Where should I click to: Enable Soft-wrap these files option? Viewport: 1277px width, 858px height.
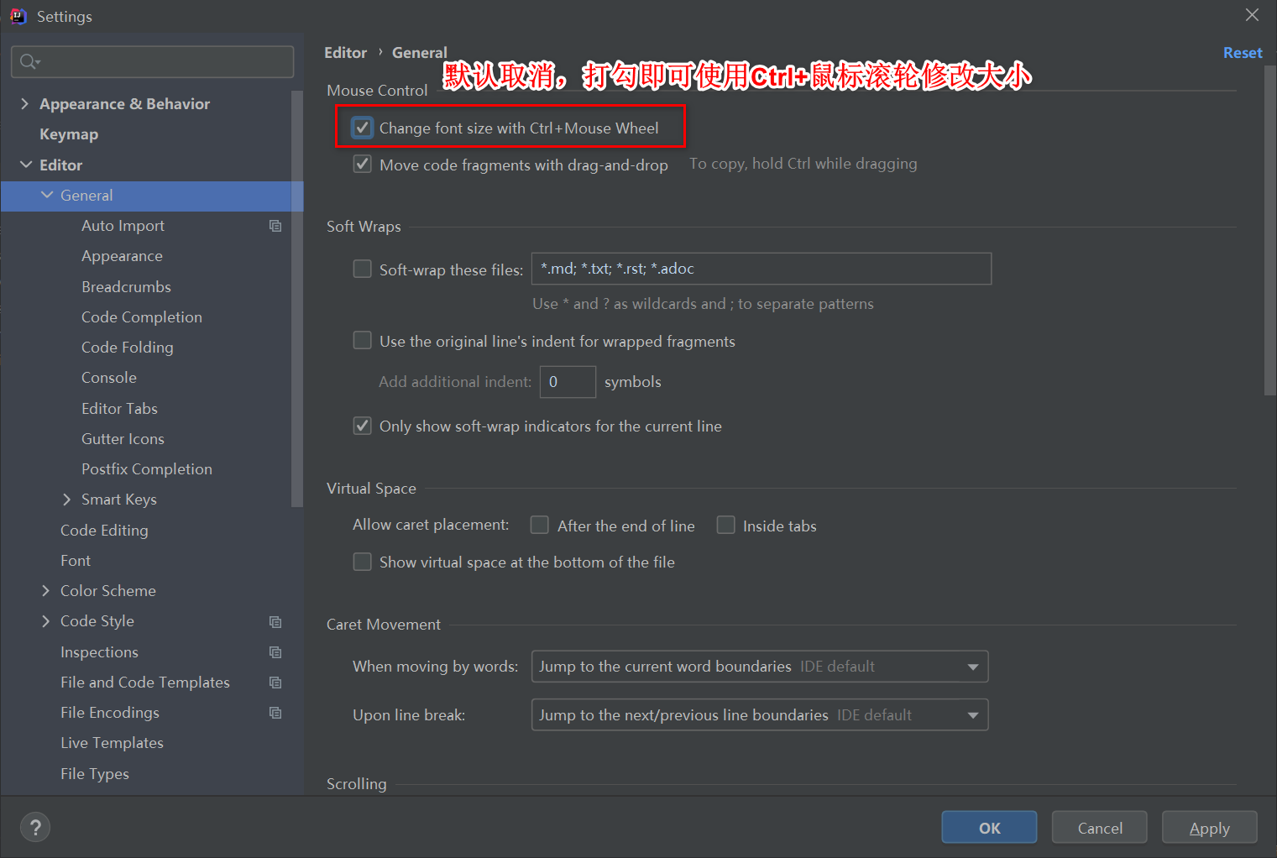[x=362, y=269]
